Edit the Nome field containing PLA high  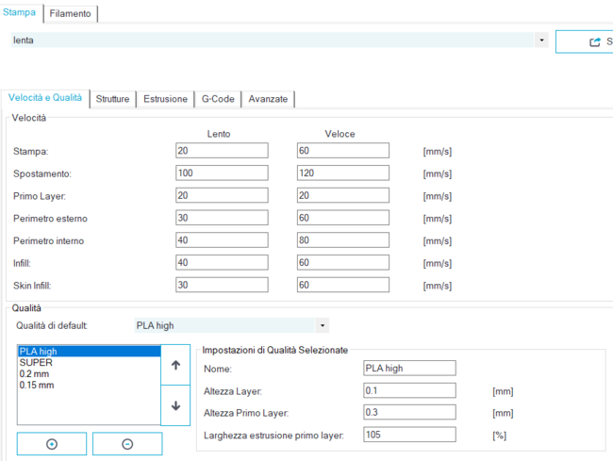tap(409, 369)
